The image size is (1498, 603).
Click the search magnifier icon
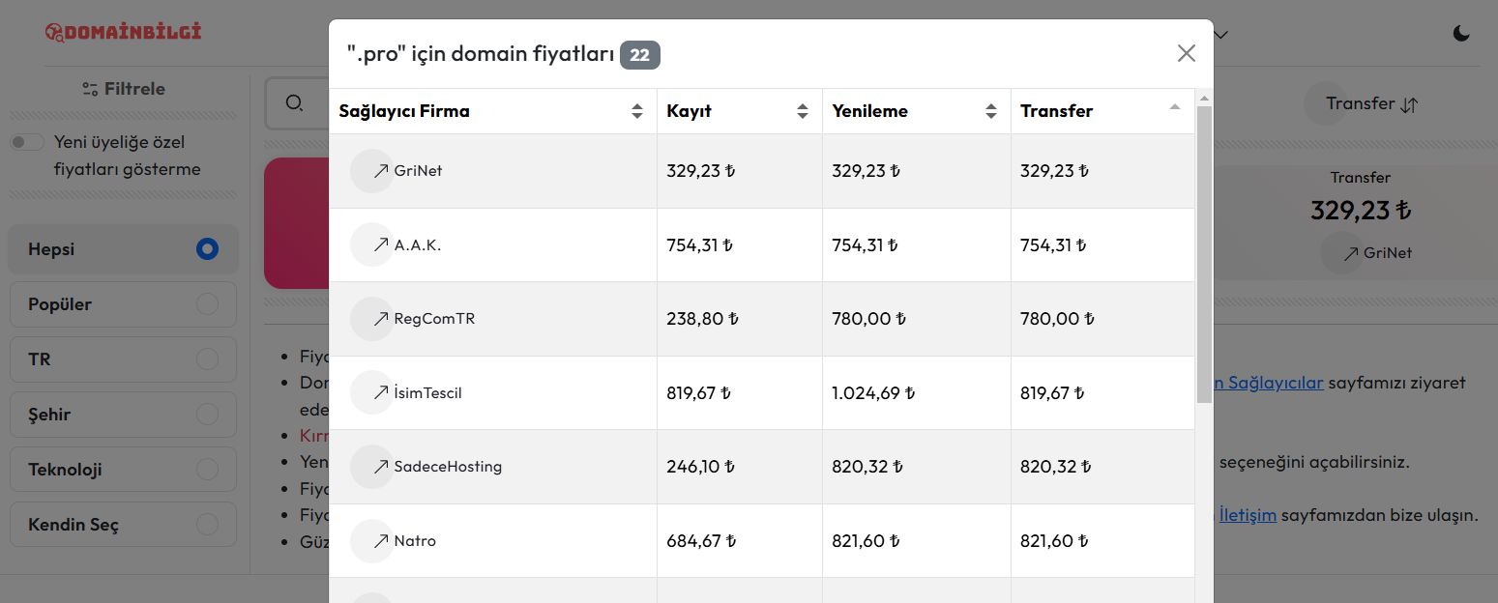click(295, 103)
